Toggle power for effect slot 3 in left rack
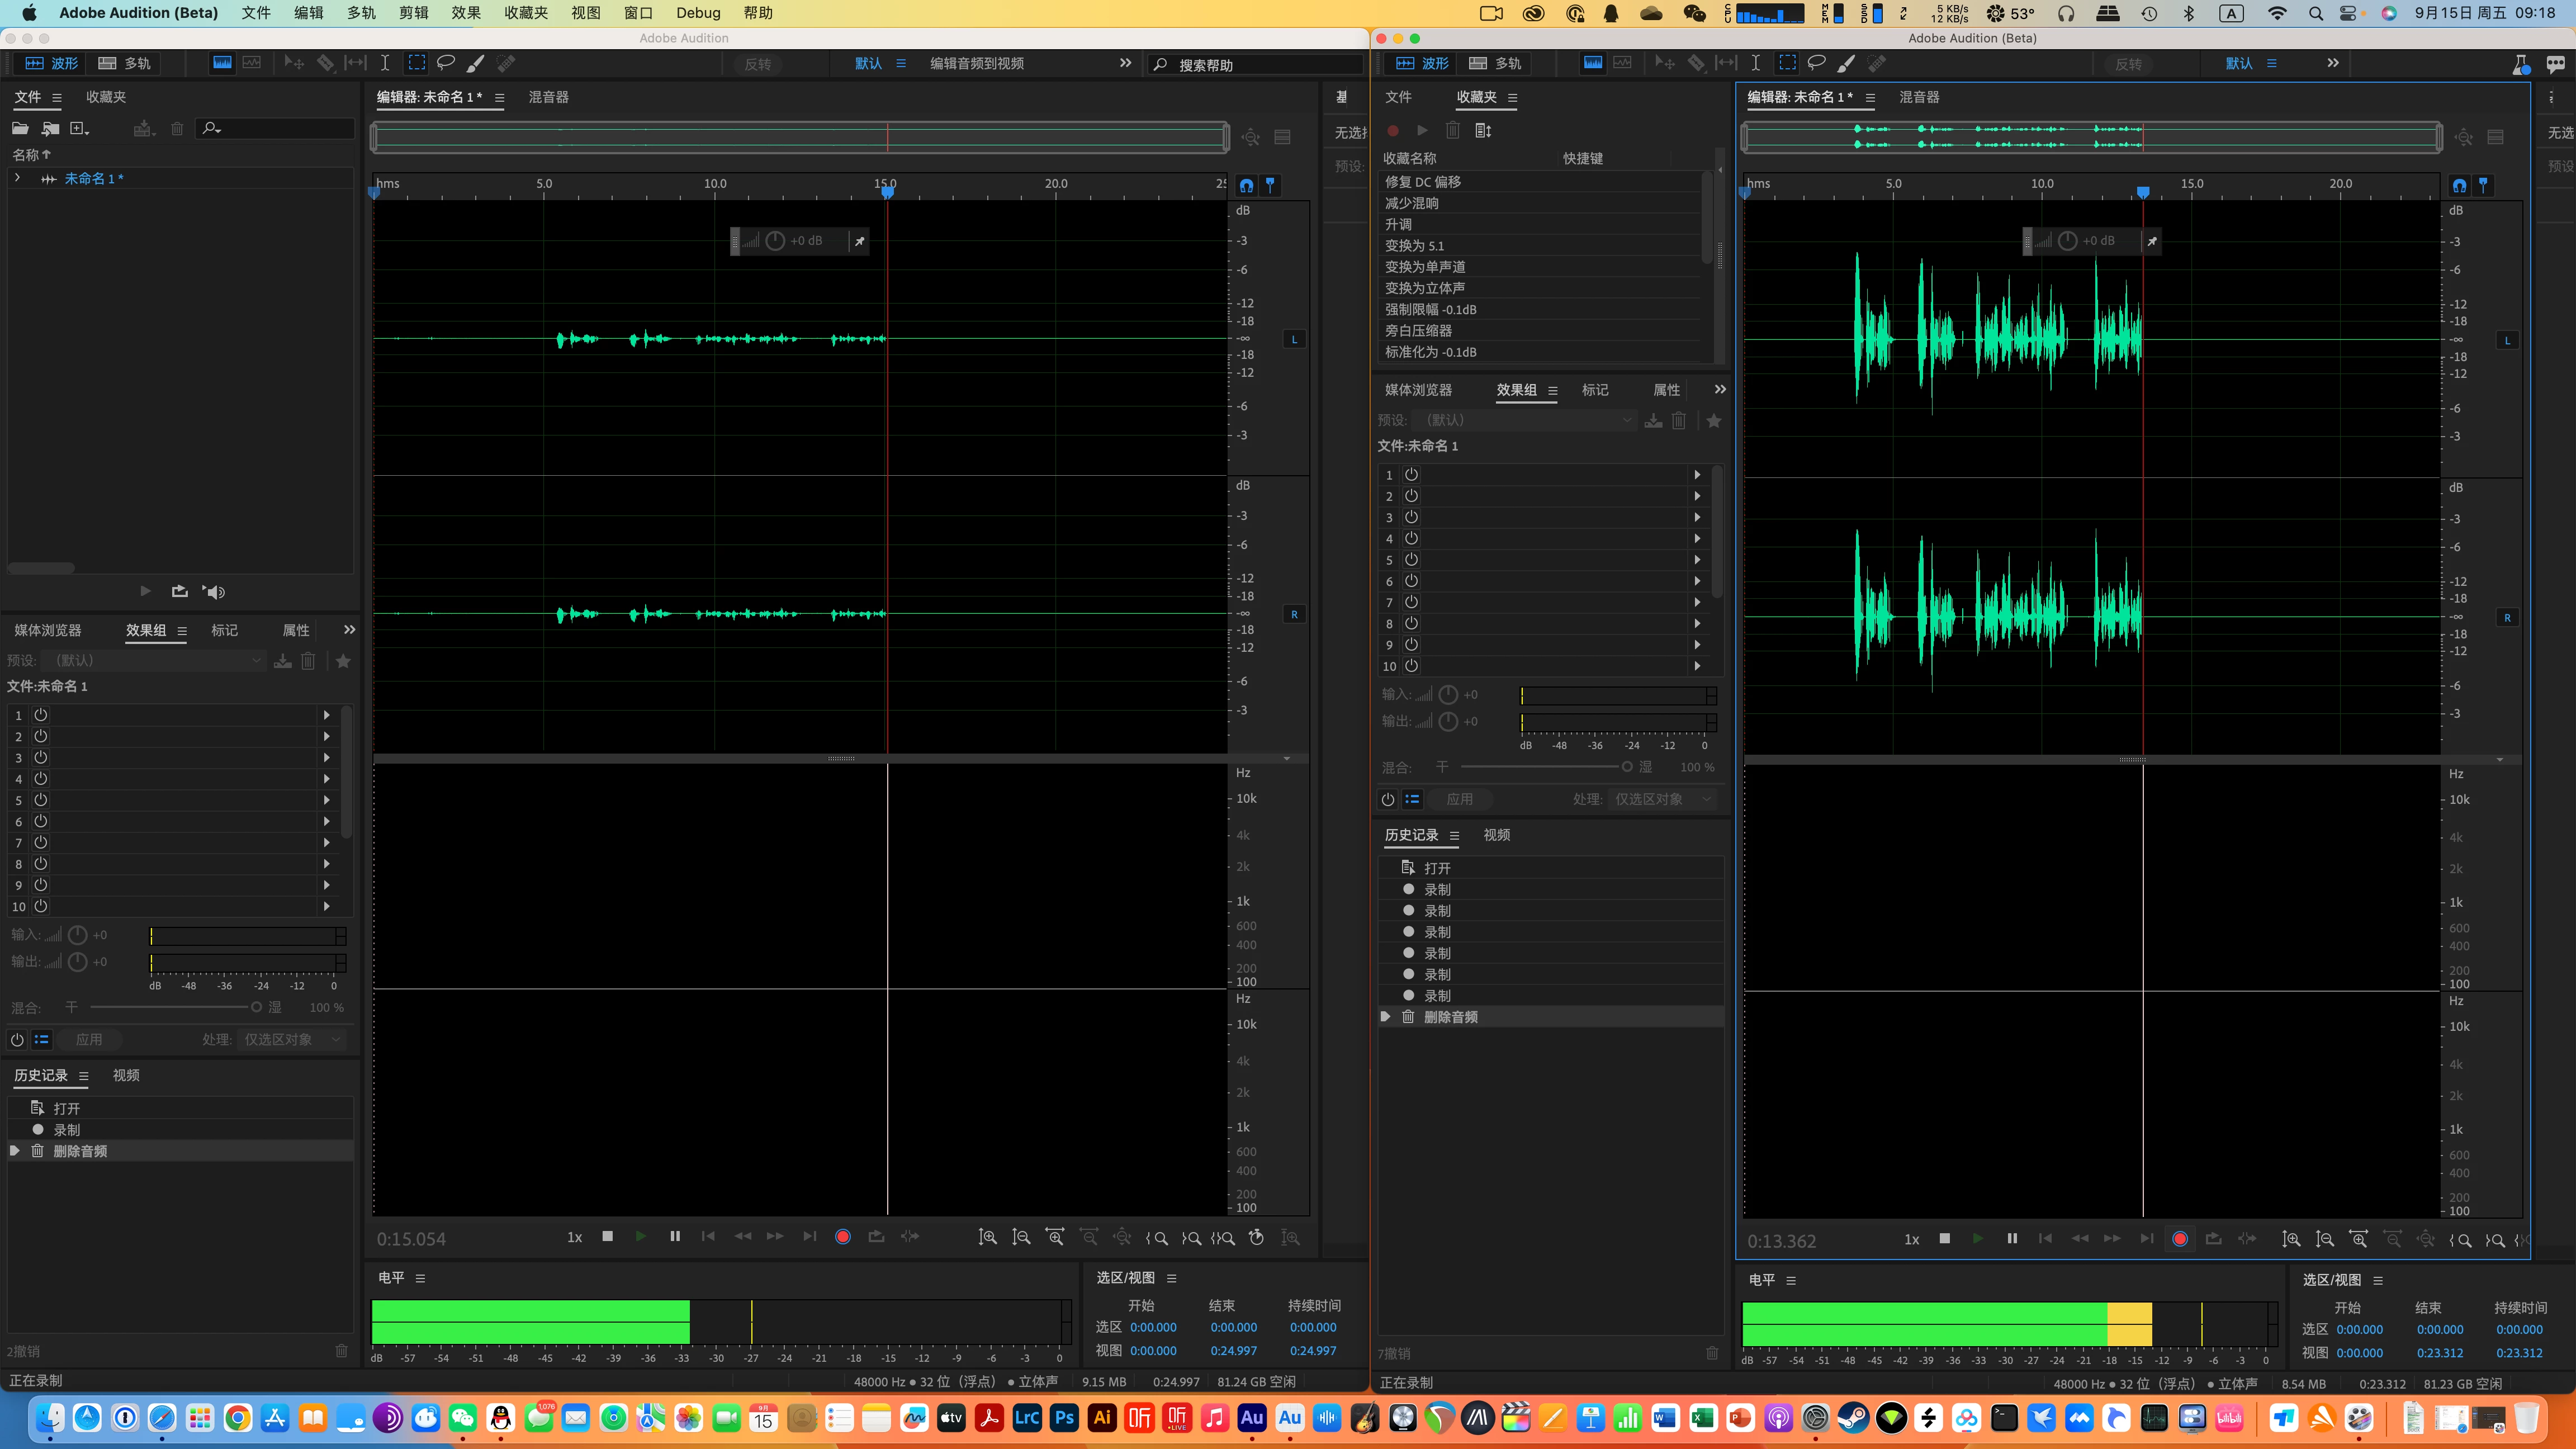The height and width of the screenshot is (1449, 2576). (41, 757)
